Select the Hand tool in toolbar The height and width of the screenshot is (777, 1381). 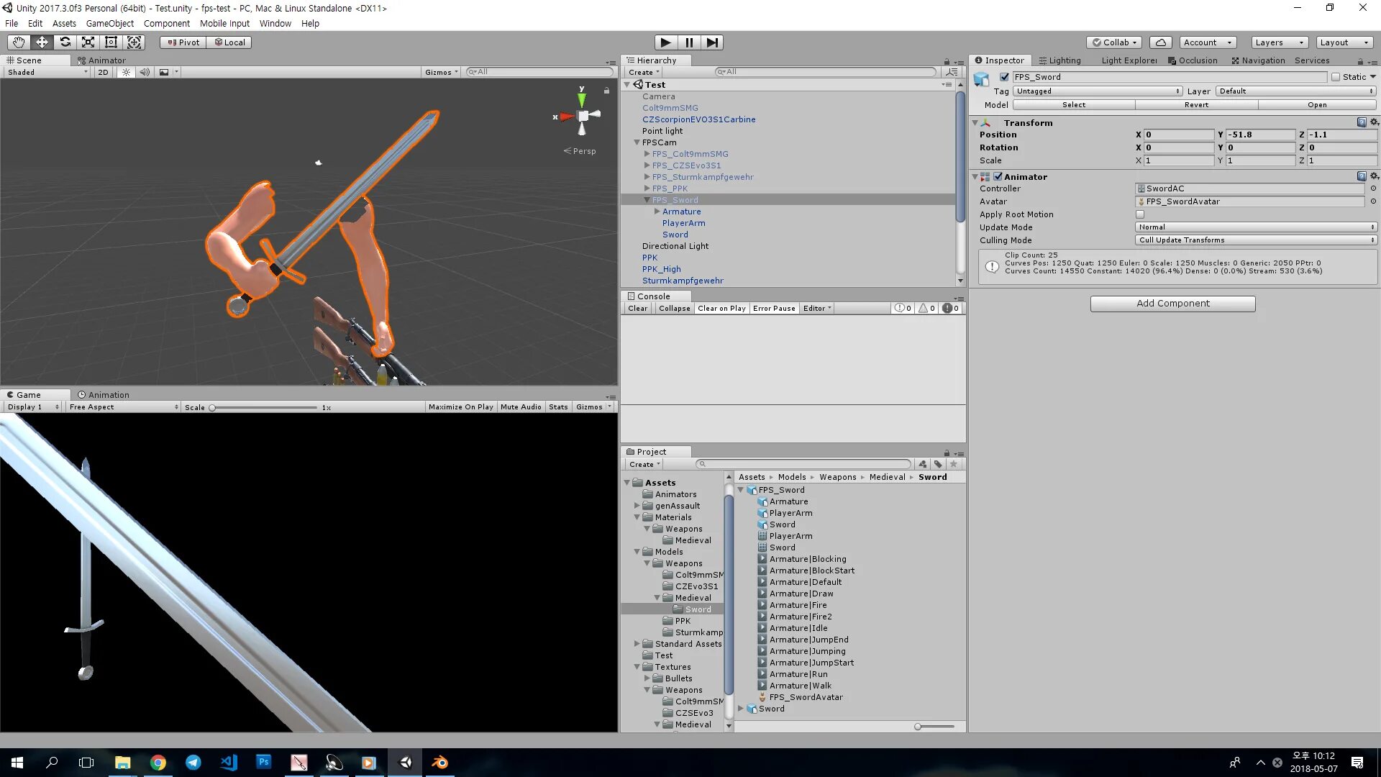coord(19,42)
